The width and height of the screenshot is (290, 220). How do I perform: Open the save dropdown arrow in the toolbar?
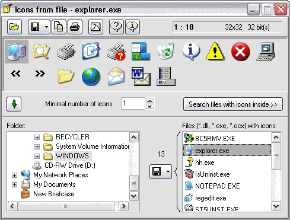47,27
